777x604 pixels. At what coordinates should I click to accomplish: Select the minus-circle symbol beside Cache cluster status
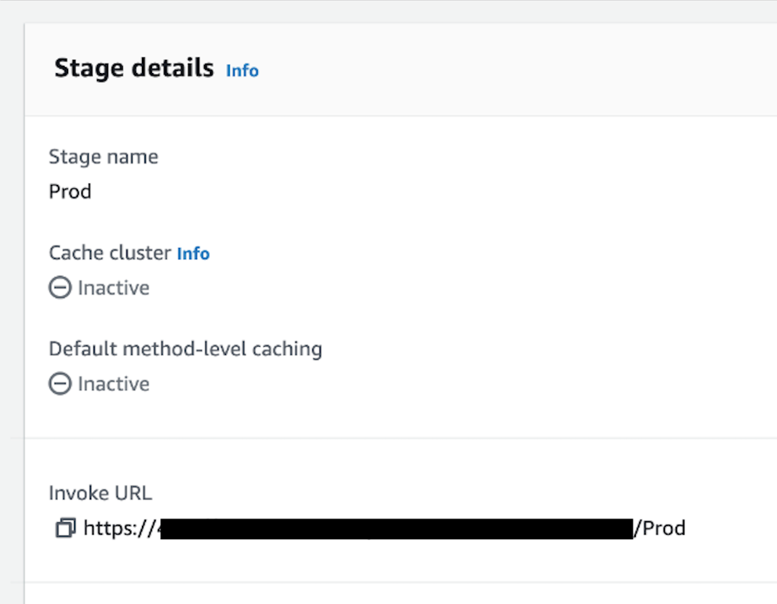coord(59,287)
